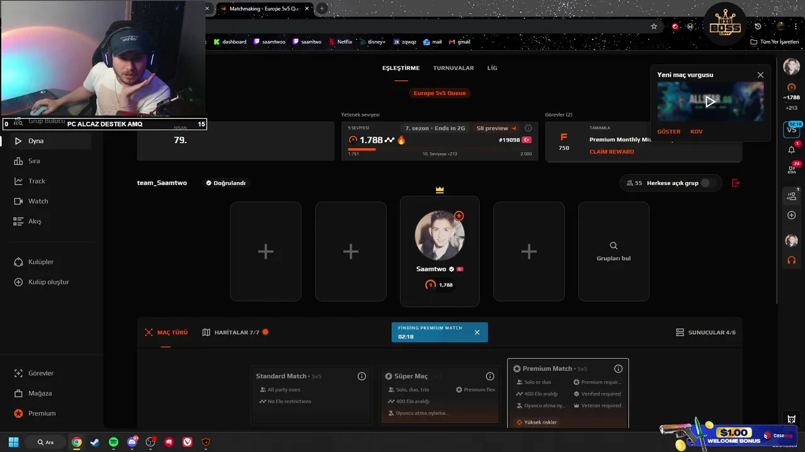
Task: Click the first empty party slot plus
Action: 265,251
